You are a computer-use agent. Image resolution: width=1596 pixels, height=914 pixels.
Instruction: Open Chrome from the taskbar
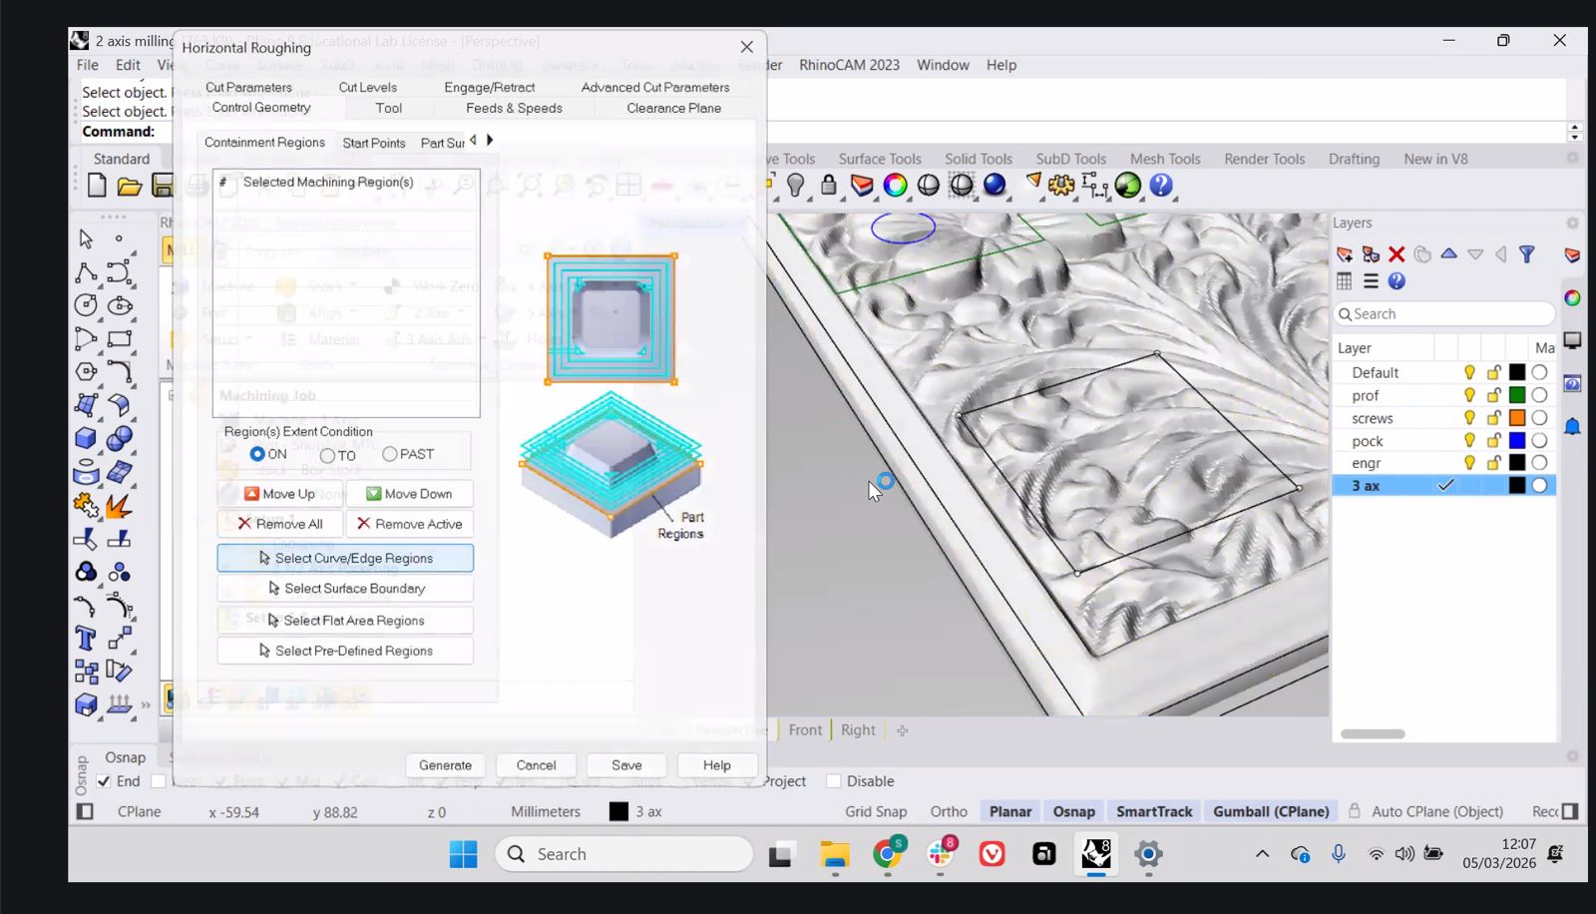click(x=887, y=853)
